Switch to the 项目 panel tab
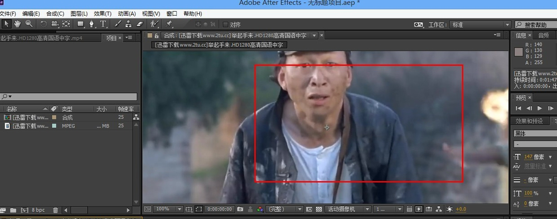The width and height of the screenshot is (557, 219). 112,38
